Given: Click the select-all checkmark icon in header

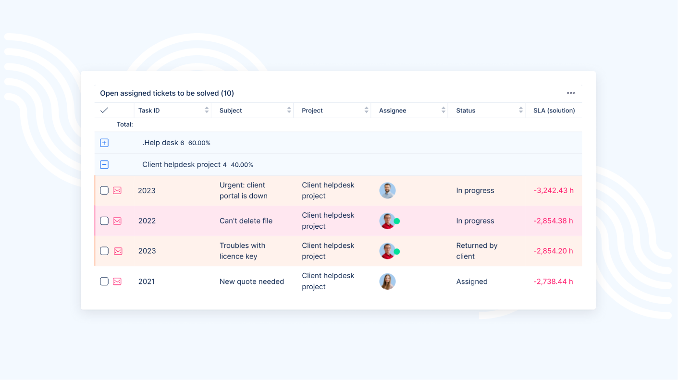Looking at the screenshot, I should [104, 110].
